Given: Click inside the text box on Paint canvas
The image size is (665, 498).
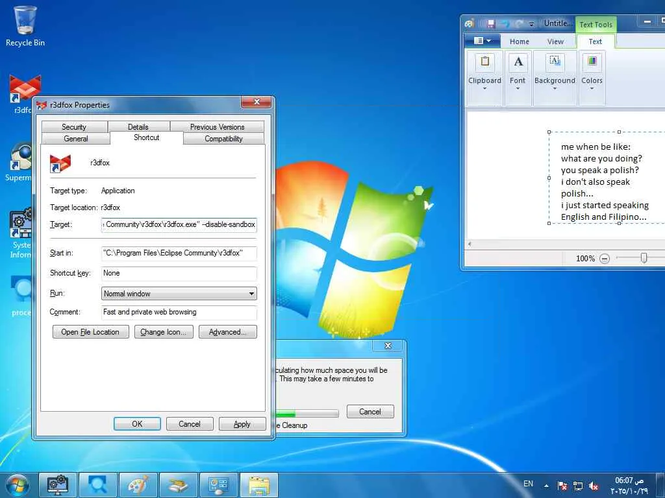Looking at the screenshot, I should tap(607, 178).
